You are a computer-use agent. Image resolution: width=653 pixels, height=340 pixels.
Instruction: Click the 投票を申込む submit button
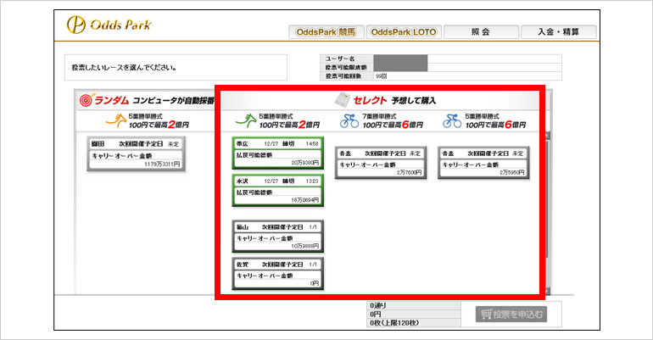(511, 315)
